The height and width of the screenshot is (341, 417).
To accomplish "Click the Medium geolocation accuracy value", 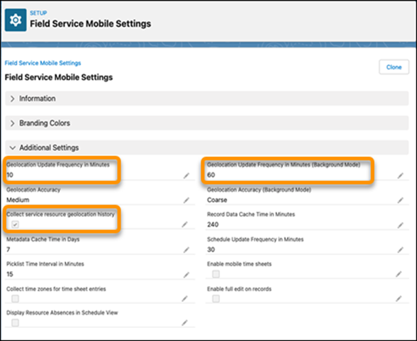I will coord(18,200).
